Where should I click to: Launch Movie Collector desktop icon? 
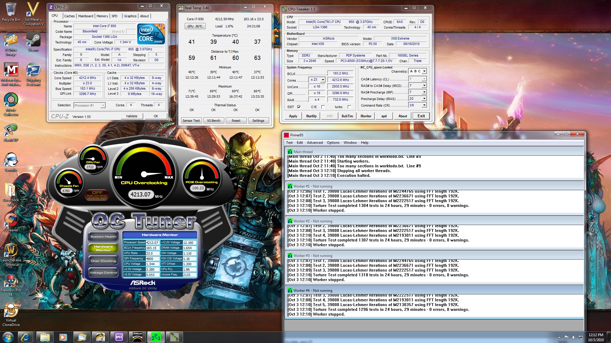(x=11, y=104)
